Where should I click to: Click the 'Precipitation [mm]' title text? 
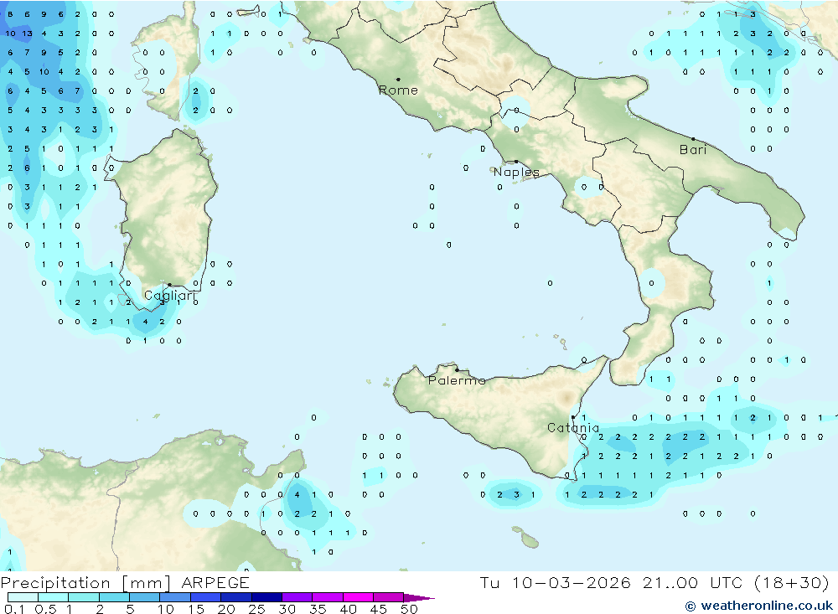coord(85,583)
